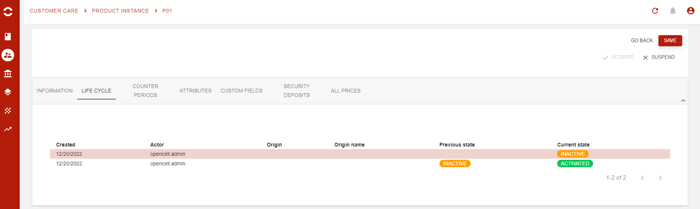Open the user account menu icon
Screen dimensions: 700x209
[x=691, y=11]
